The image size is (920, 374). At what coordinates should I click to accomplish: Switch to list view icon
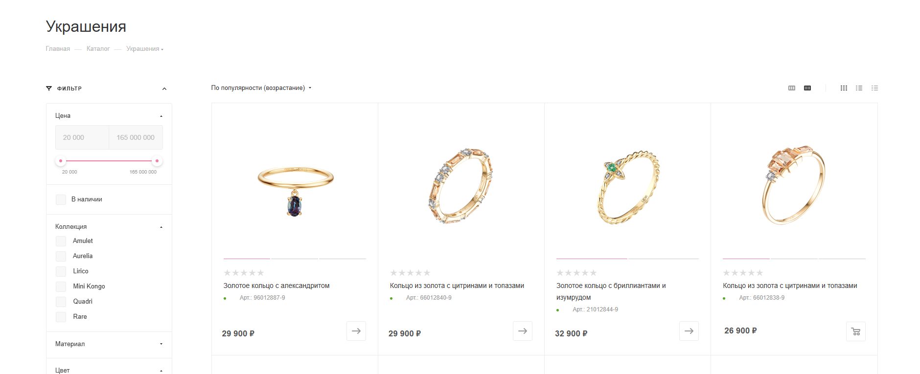(859, 88)
